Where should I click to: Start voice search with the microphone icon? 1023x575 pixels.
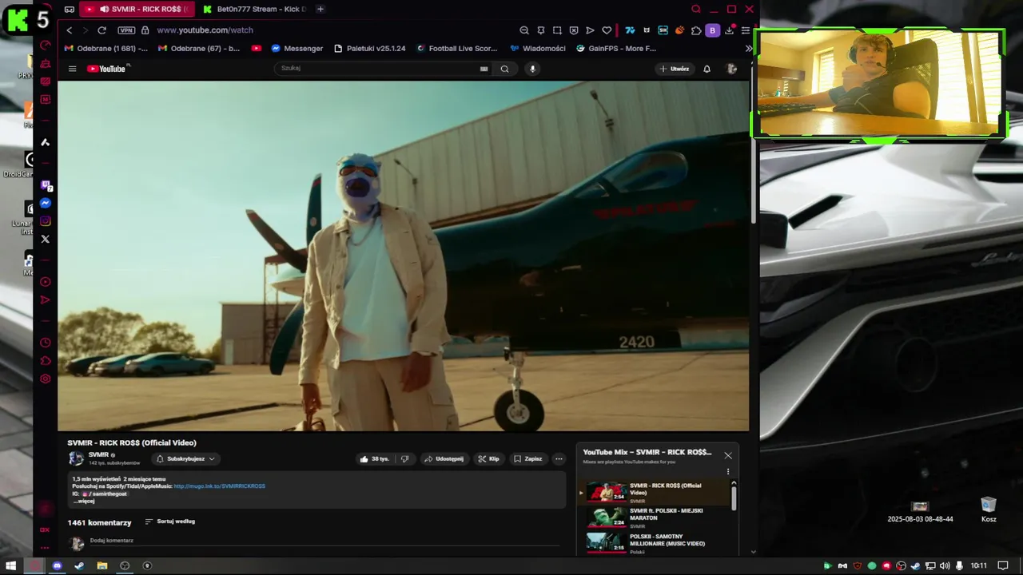tap(532, 69)
